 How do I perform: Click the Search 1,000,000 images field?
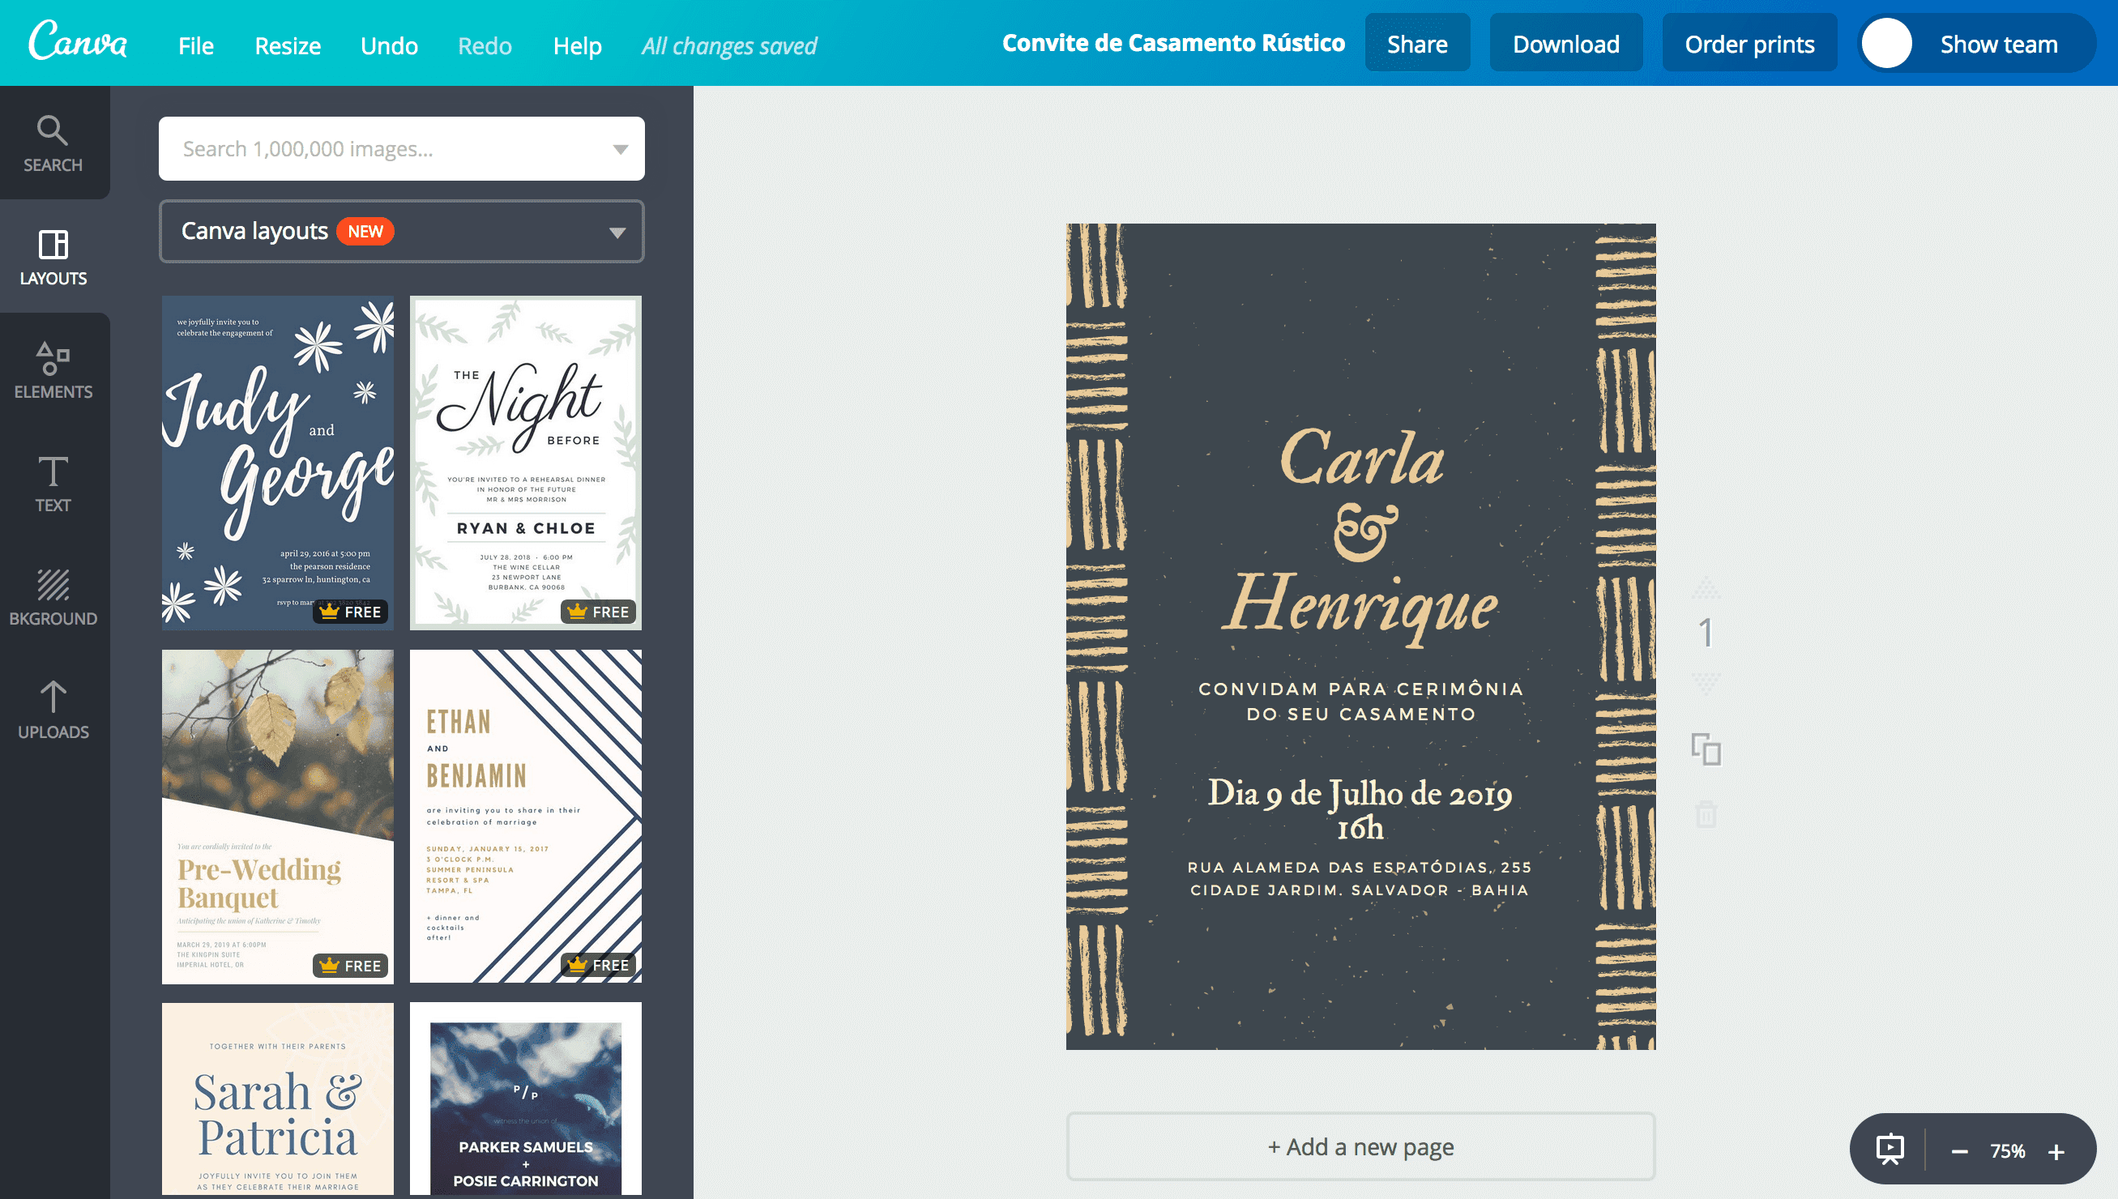click(x=402, y=149)
